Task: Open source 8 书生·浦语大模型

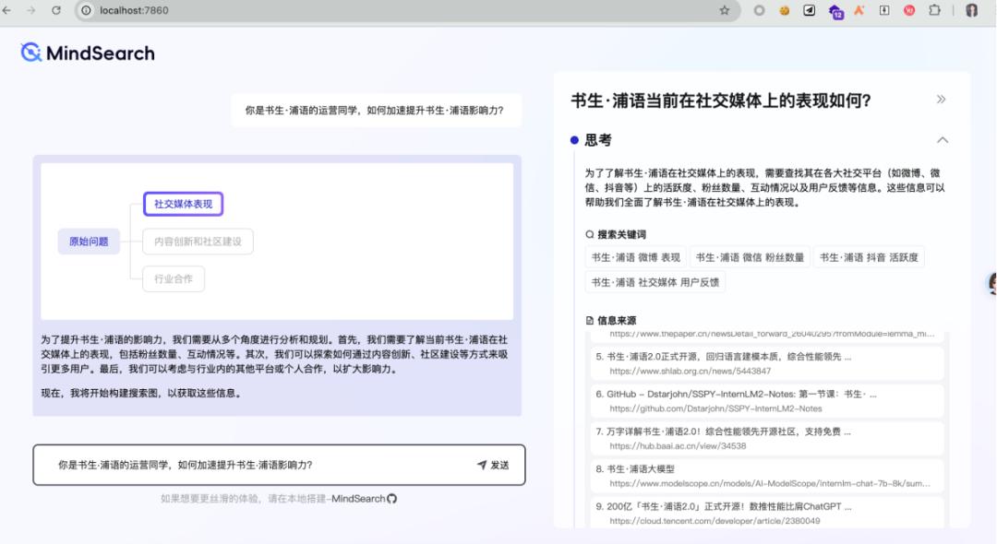Action: coord(767,476)
